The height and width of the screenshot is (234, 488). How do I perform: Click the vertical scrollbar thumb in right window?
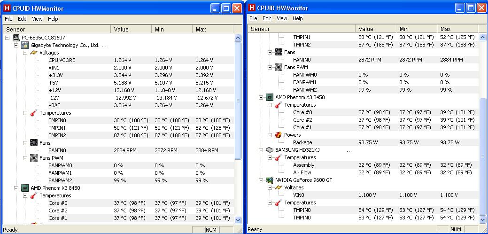483,156
